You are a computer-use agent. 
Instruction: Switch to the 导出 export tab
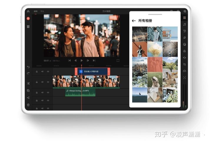[42, 11]
